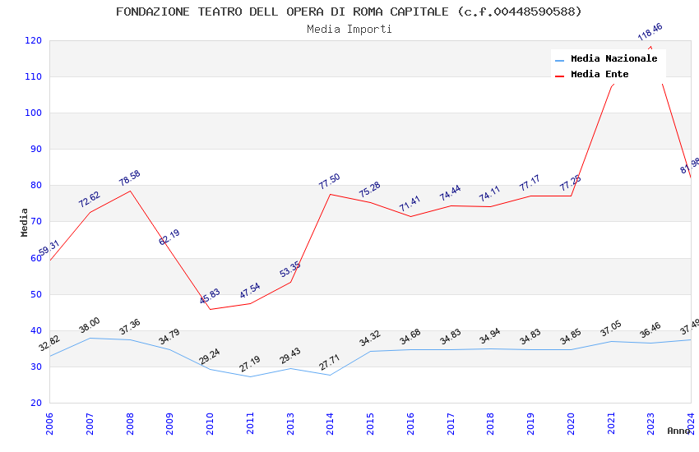Click the 100 y-axis tick label
Image resolution: width=699 pixels, height=452 pixels.
33,113
